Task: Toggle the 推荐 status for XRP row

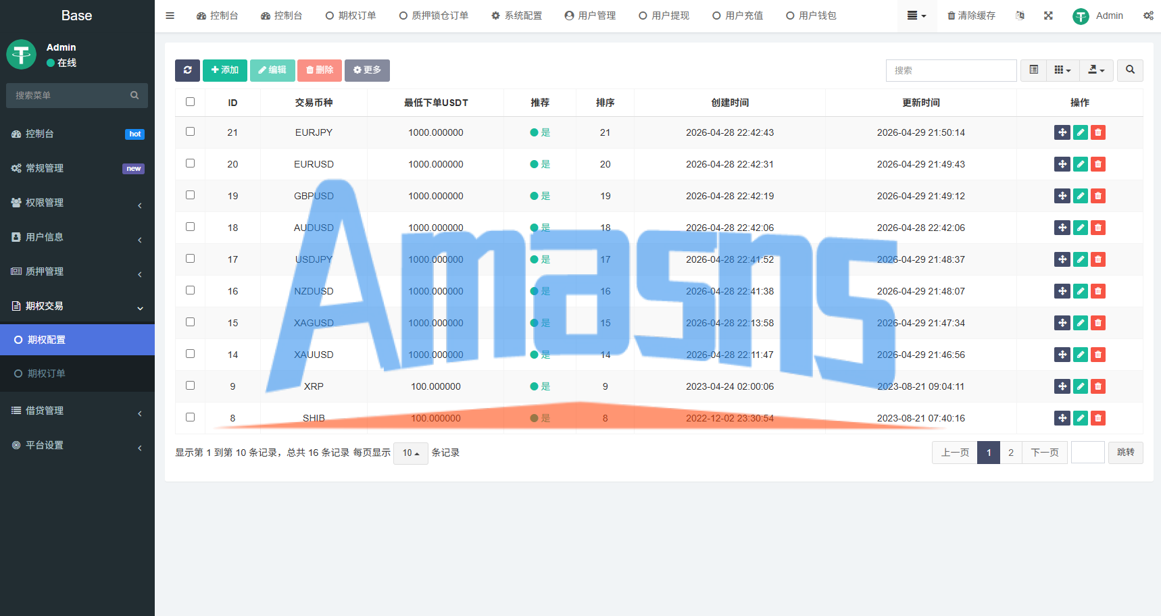Action: (540, 386)
